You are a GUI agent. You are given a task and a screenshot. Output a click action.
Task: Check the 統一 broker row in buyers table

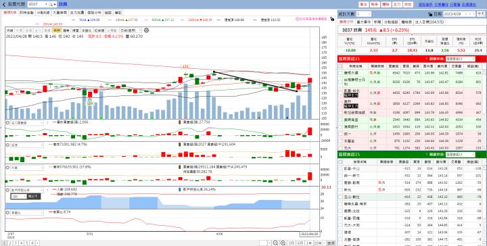[341, 133]
